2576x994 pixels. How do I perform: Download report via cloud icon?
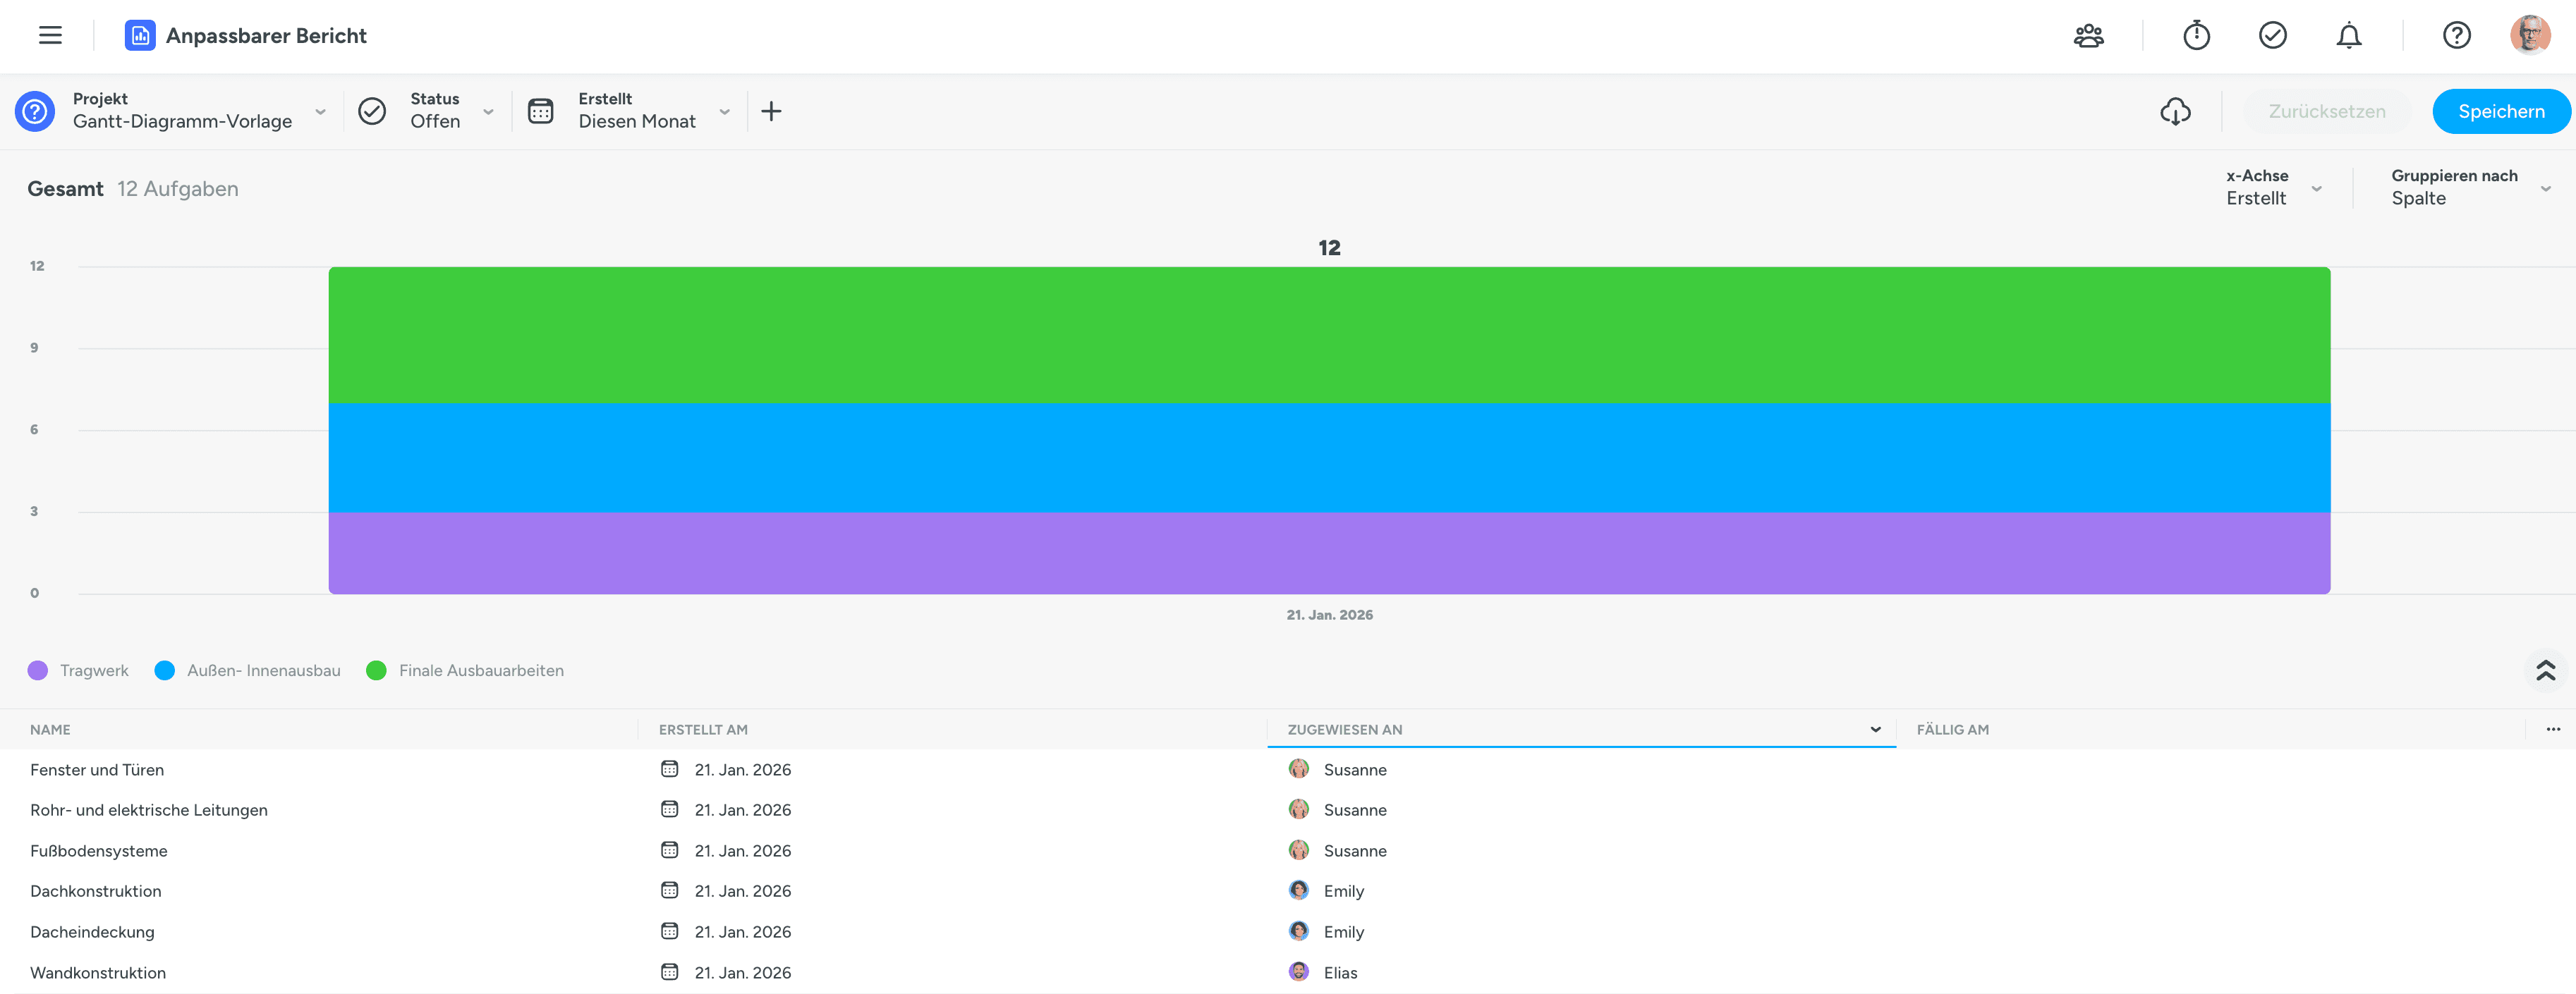pos(2175,111)
